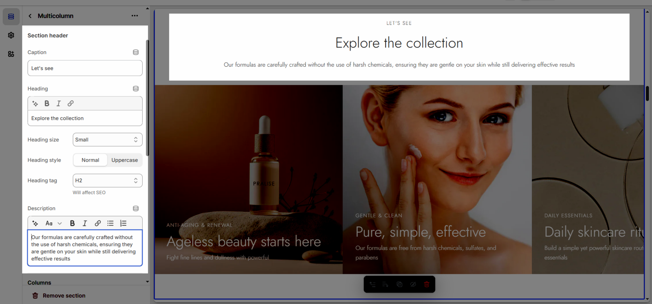Open the Heading tag dropdown
The image size is (652, 304).
(x=108, y=180)
